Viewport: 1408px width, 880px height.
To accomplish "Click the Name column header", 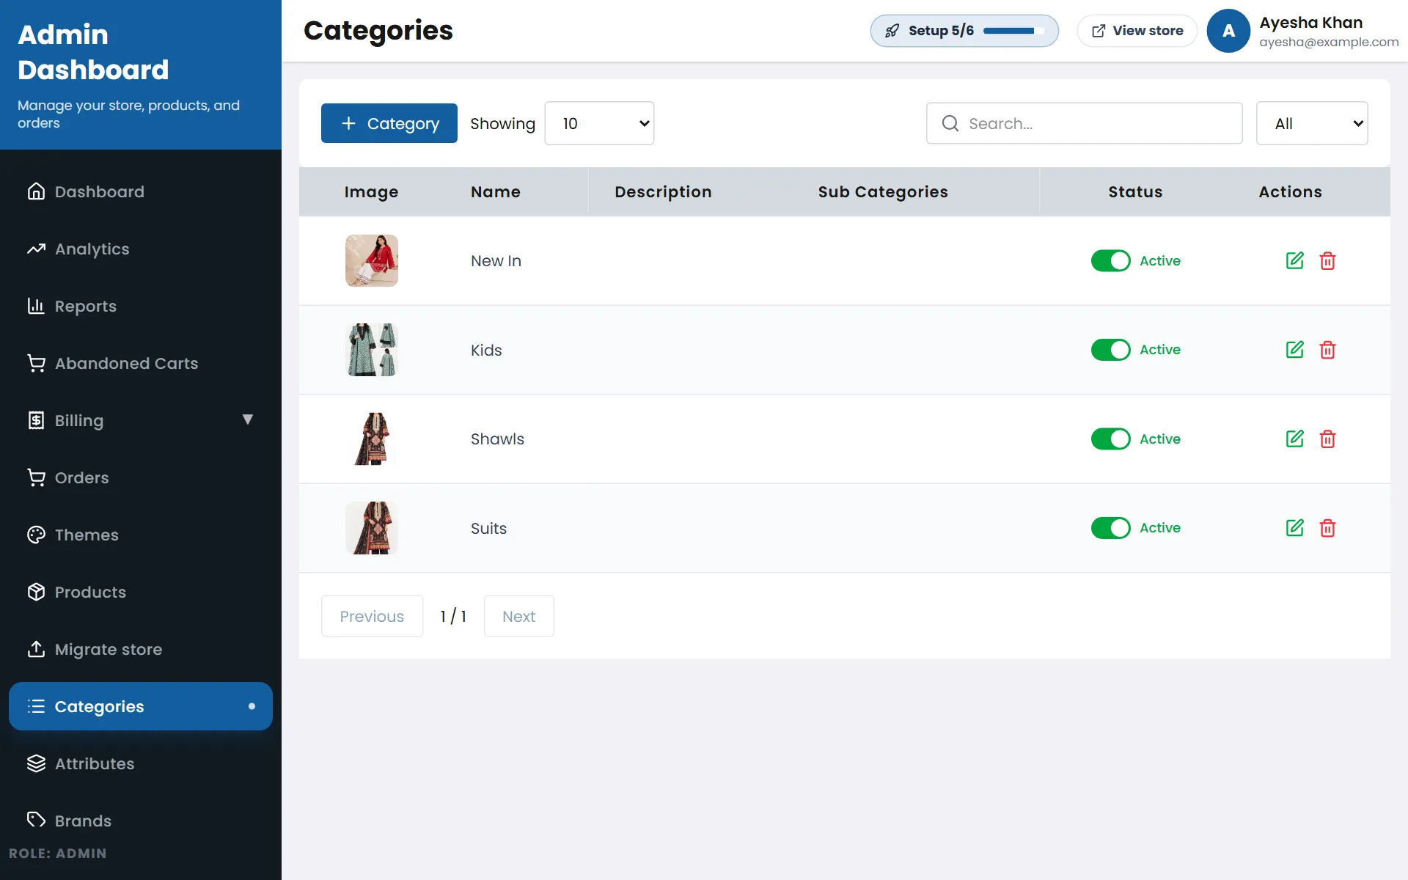I will (496, 191).
